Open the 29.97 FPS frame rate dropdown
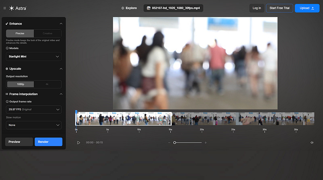 click(x=34, y=109)
